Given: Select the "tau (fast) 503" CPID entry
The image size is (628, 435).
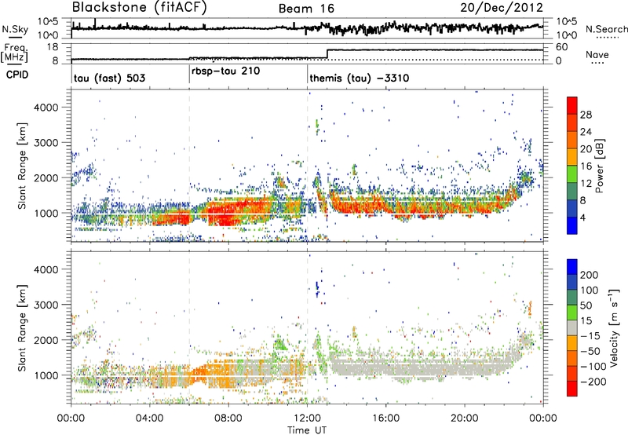Looking at the screenshot, I should tap(109, 78).
